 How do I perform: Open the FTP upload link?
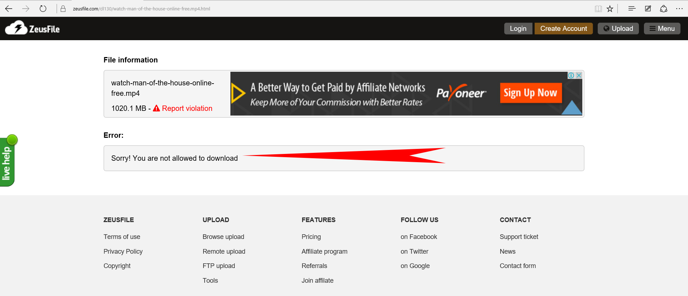pos(219,266)
